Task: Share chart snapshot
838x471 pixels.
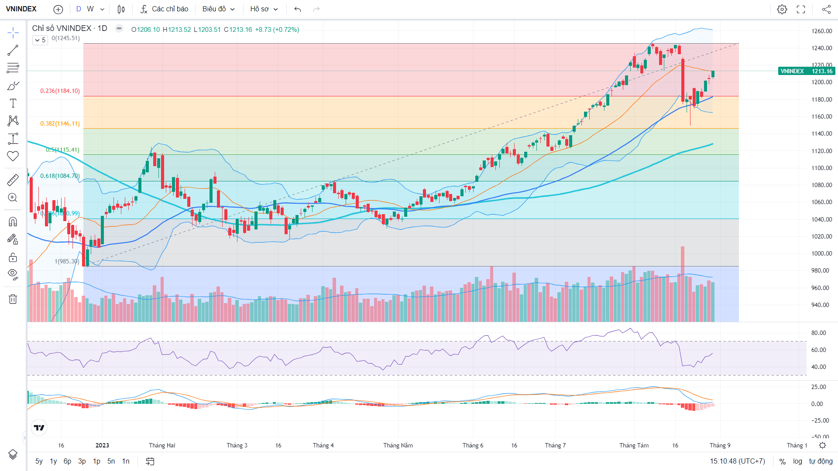Action: pyautogui.click(x=826, y=9)
